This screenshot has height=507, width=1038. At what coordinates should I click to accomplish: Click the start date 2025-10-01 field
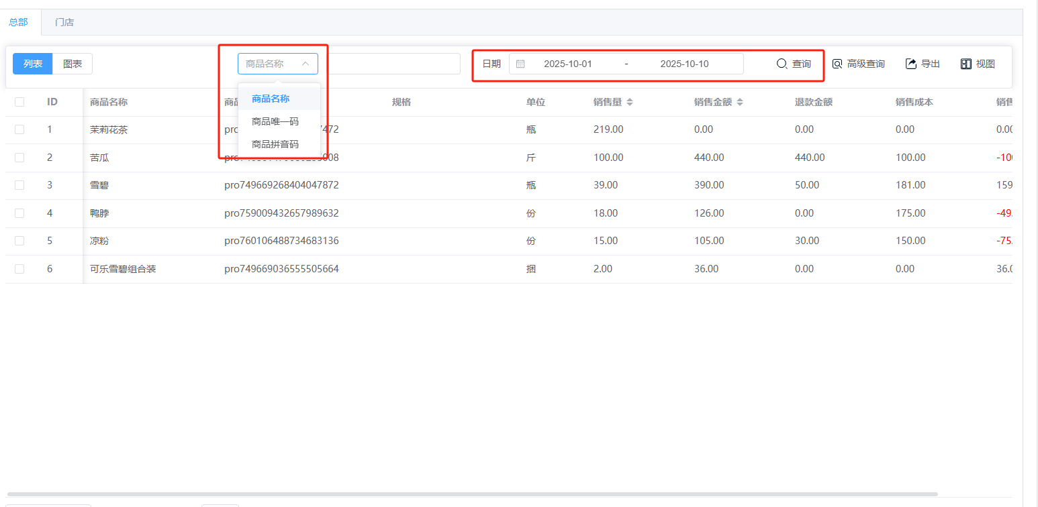567,64
